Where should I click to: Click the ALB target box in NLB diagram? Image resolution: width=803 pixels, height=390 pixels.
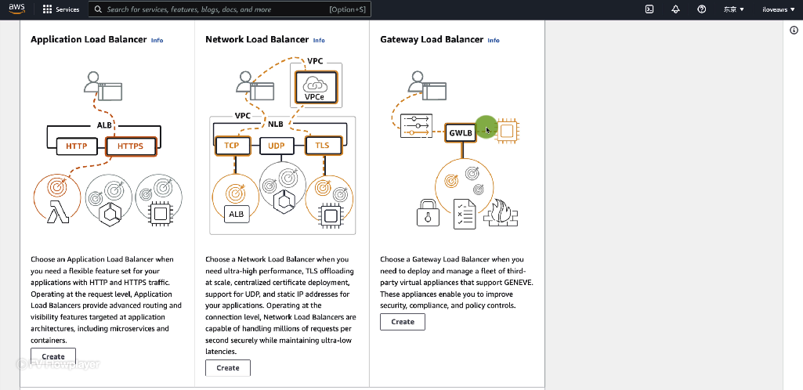[x=236, y=214]
